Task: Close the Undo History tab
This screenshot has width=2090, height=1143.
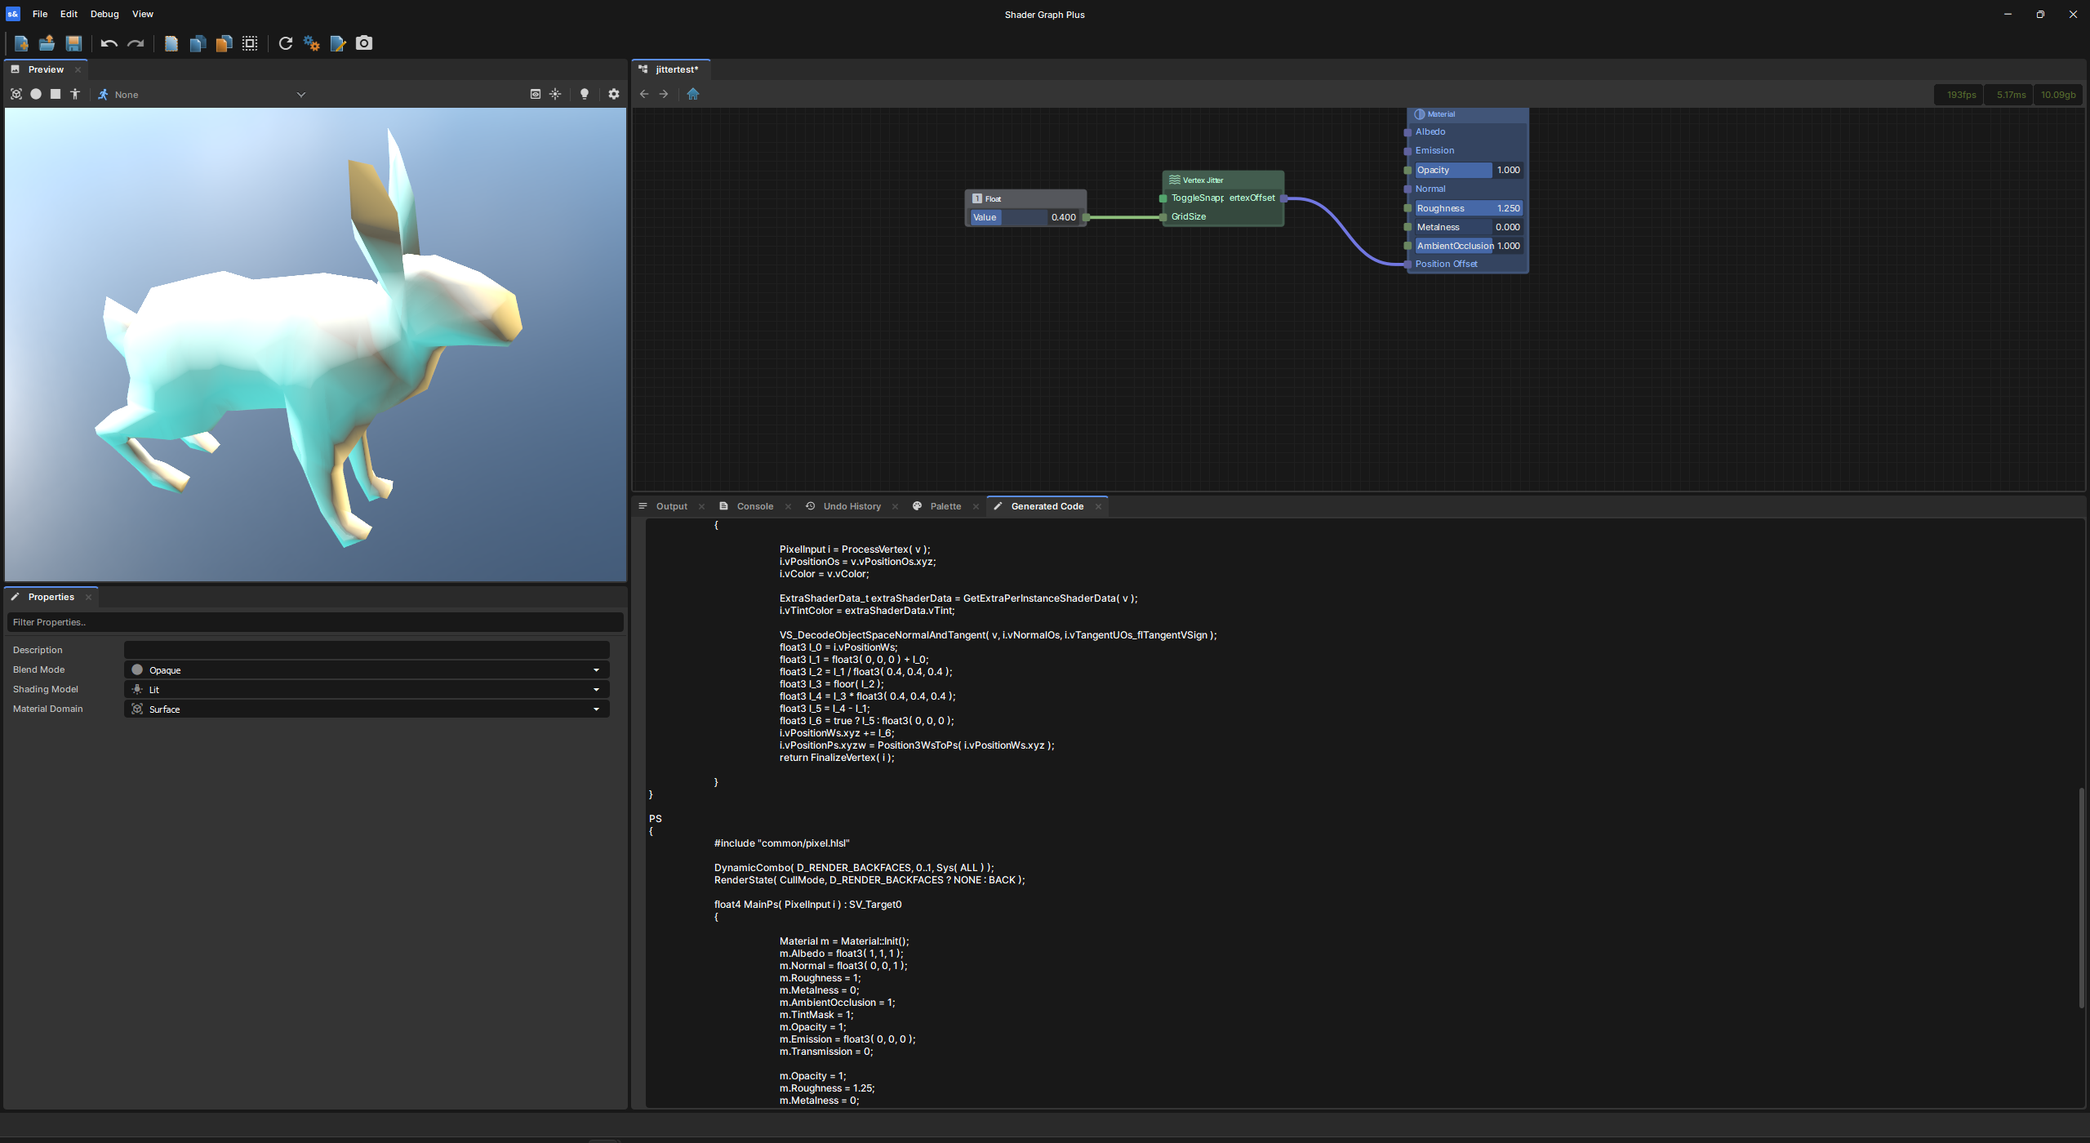Action: click(x=895, y=507)
